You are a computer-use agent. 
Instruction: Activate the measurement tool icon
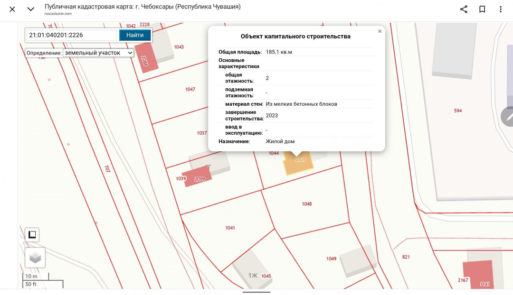32,235
